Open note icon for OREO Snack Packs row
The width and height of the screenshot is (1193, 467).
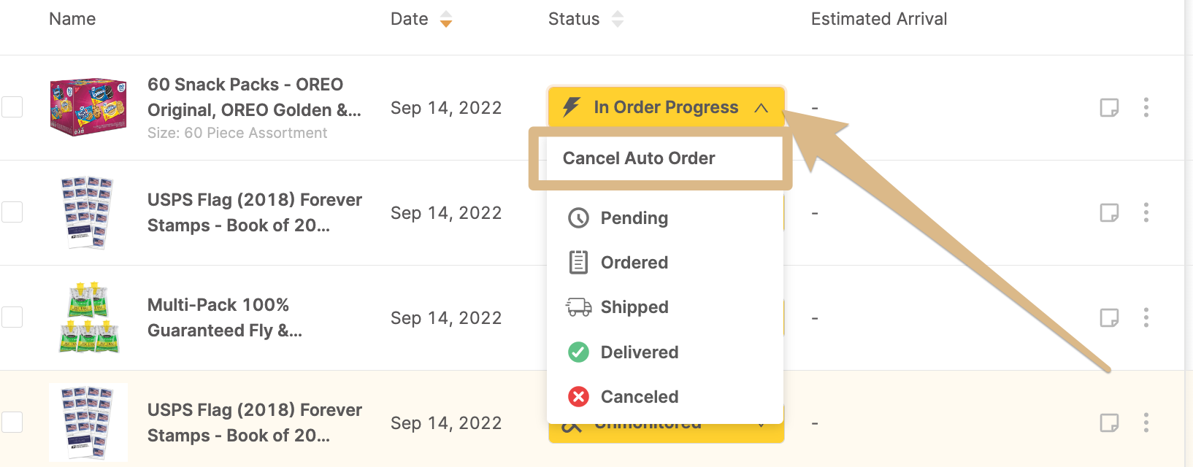coord(1109,108)
